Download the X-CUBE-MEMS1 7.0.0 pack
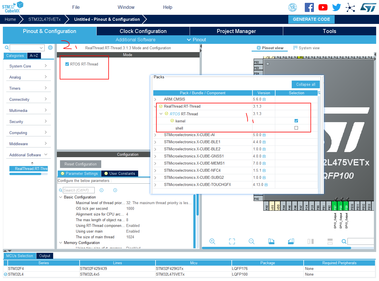This screenshot has height=281, width=379. (x=264, y=163)
